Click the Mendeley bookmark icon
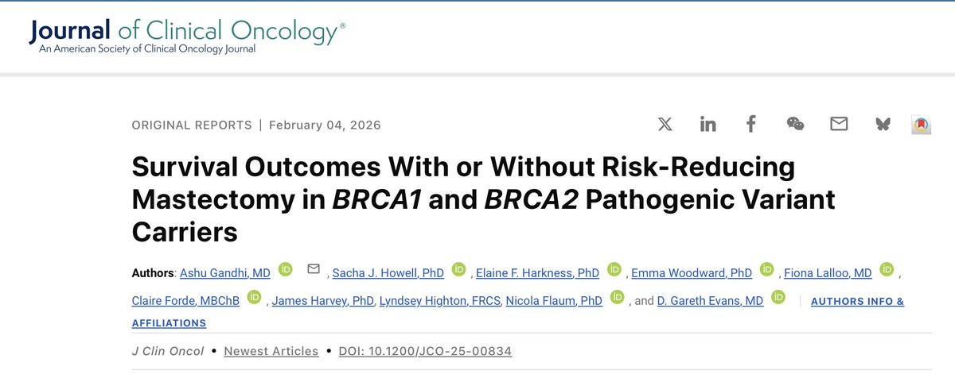 pos(922,125)
